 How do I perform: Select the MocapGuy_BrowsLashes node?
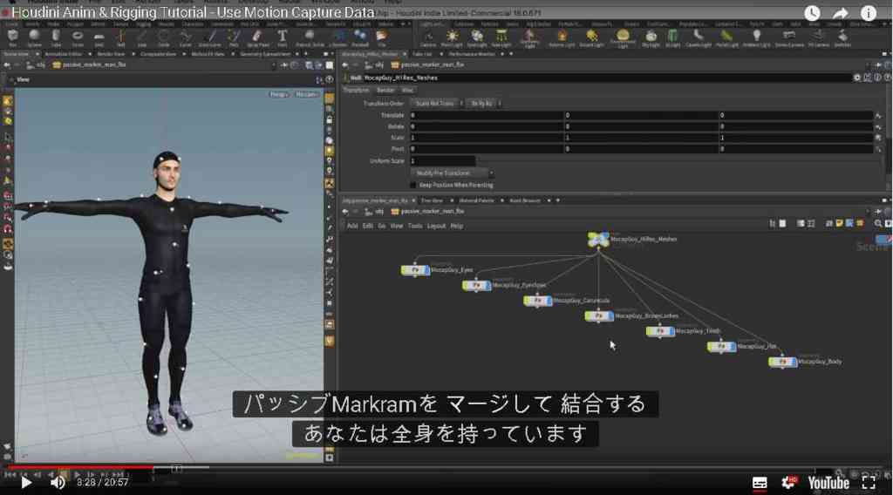point(598,315)
